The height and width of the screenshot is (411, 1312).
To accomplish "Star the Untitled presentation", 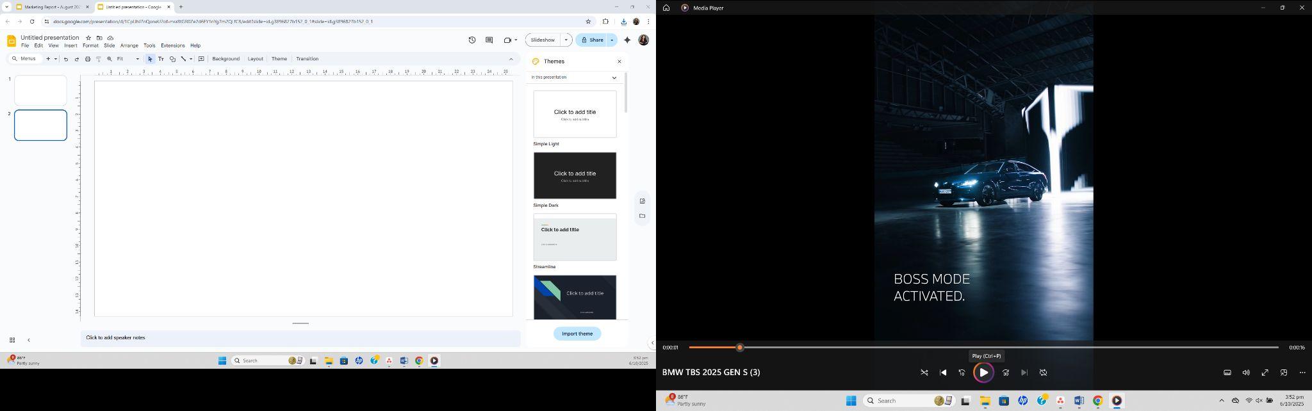I will click(88, 38).
